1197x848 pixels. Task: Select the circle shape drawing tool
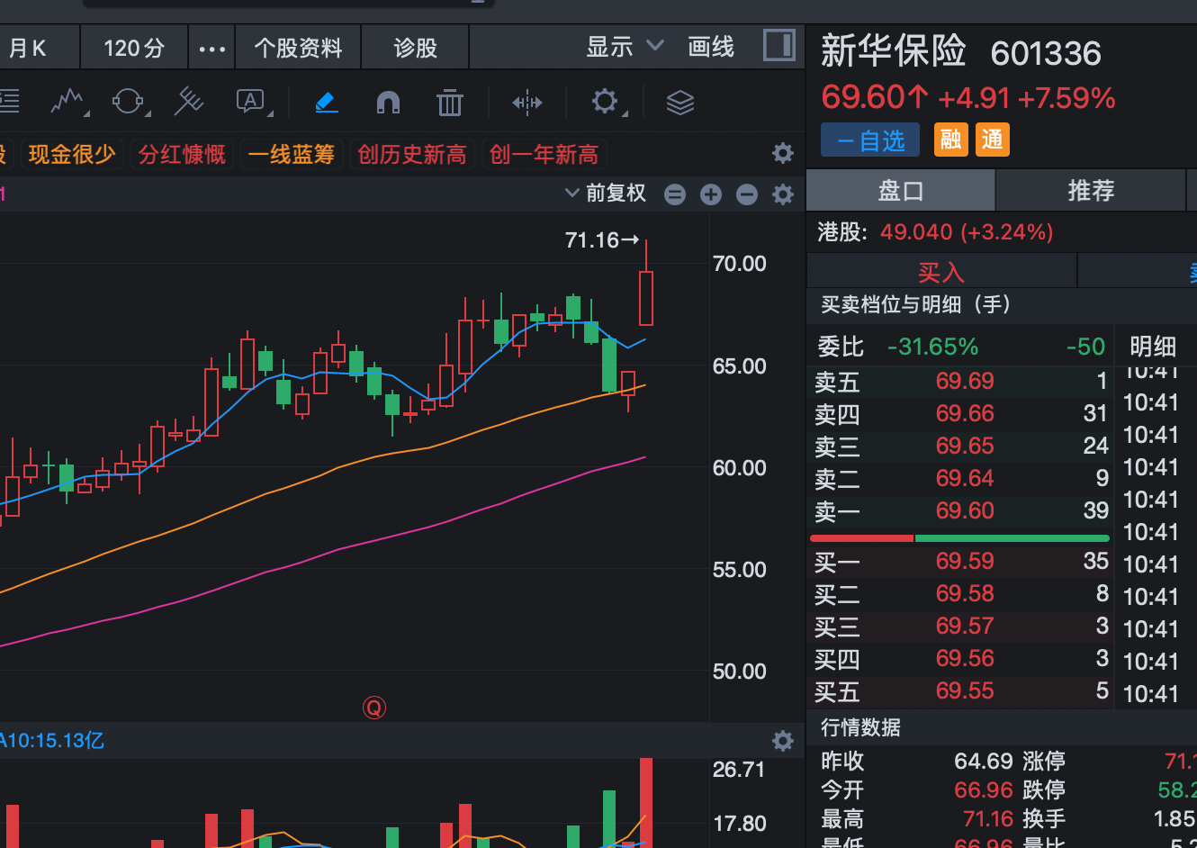[128, 102]
